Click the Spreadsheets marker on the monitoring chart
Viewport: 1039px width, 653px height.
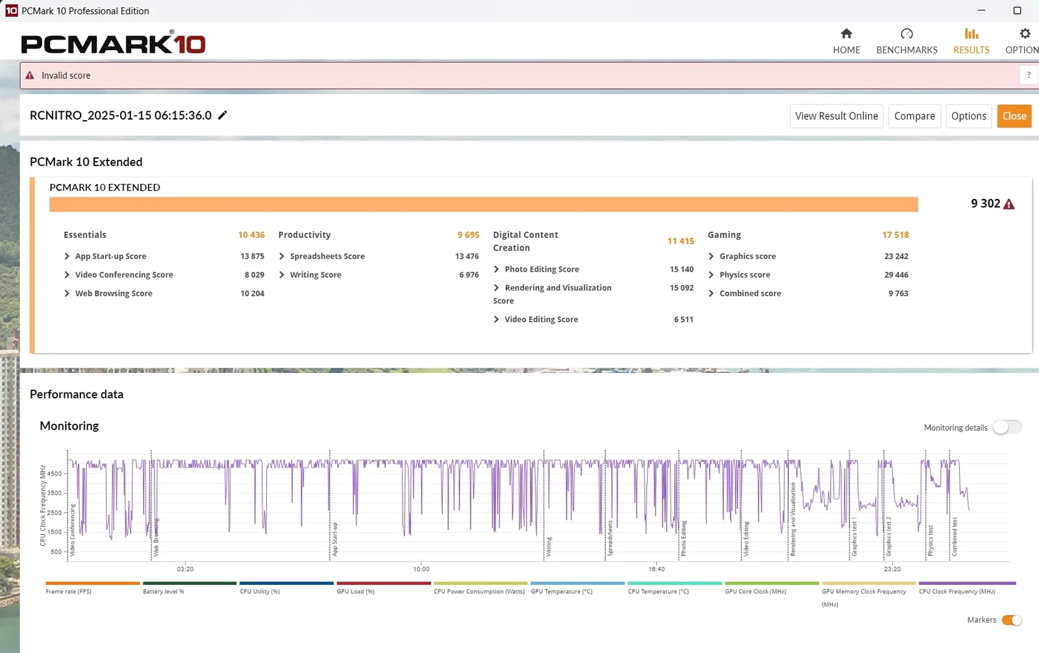(x=609, y=538)
